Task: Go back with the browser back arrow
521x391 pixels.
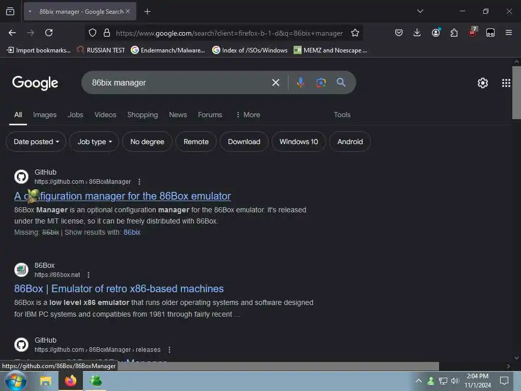Action: coord(12,33)
